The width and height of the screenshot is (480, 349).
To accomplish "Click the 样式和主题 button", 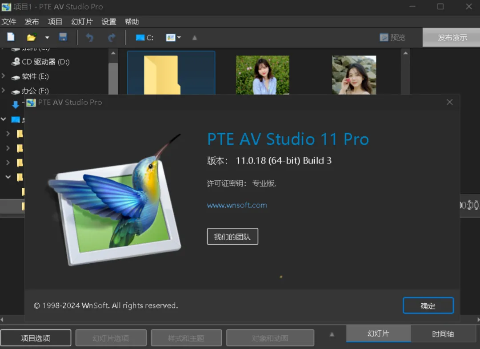I will 186,338.
